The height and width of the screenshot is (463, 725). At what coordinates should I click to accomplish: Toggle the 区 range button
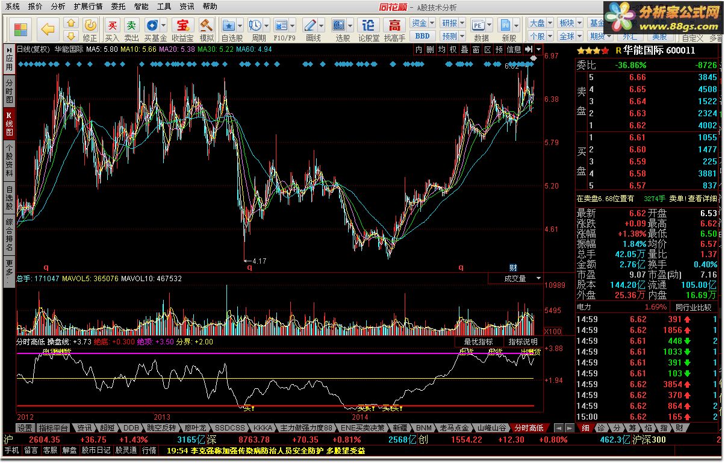pos(487,49)
